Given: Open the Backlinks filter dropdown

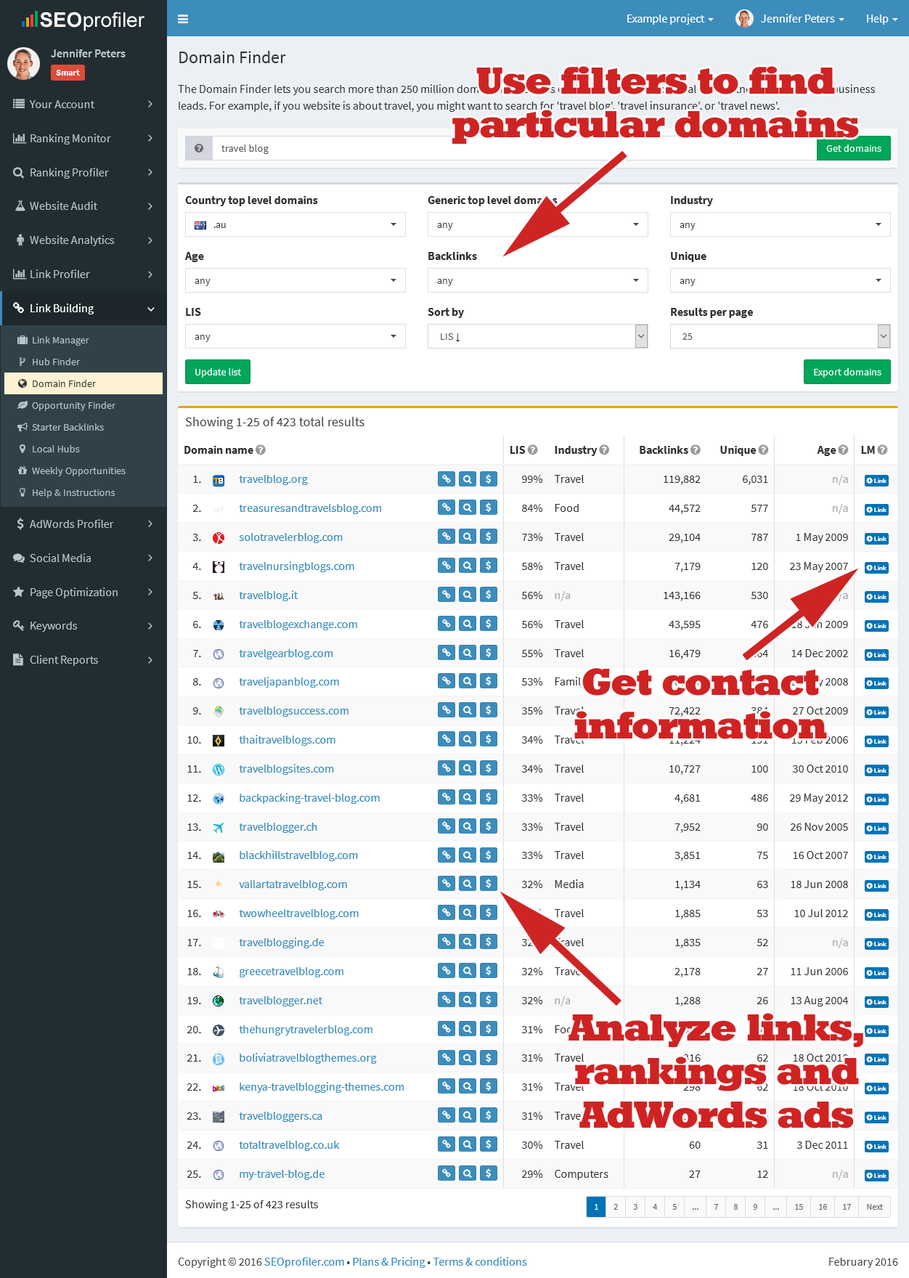Looking at the screenshot, I should (538, 280).
